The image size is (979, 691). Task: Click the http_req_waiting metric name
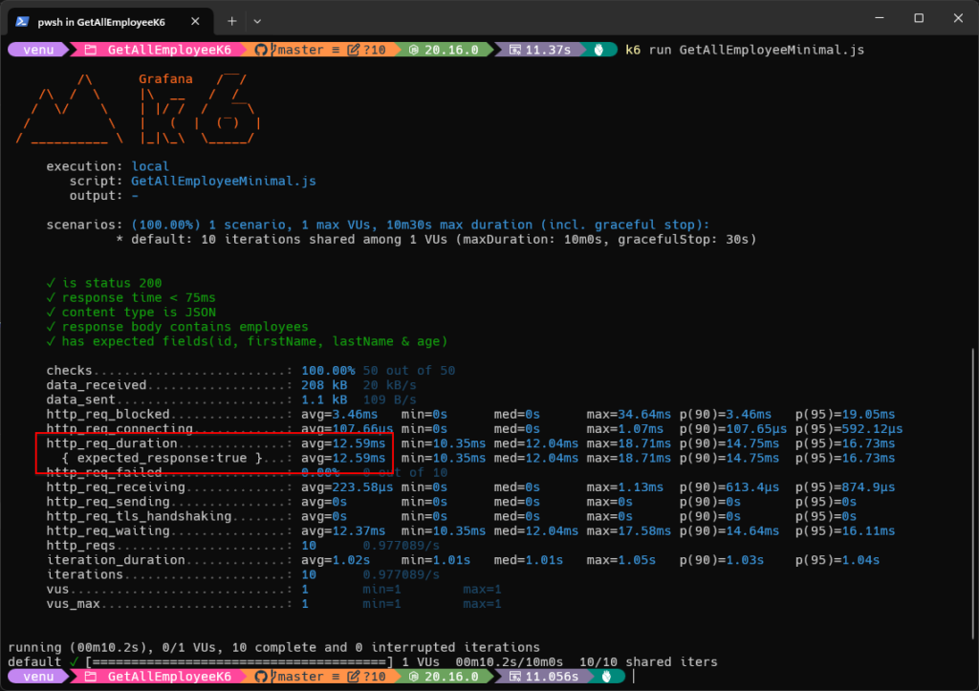tap(108, 531)
